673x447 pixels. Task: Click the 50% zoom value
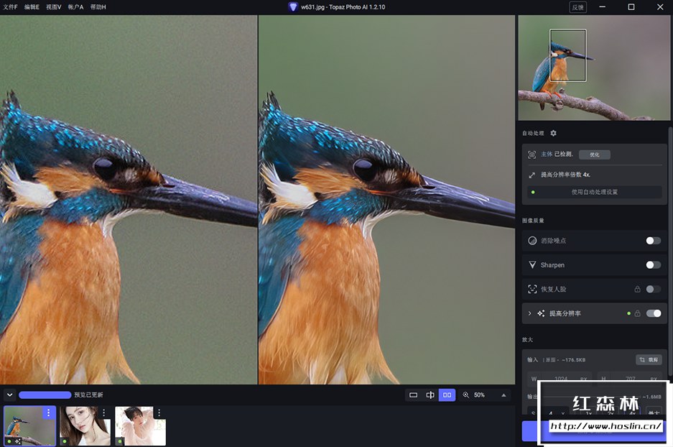point(479,395)
